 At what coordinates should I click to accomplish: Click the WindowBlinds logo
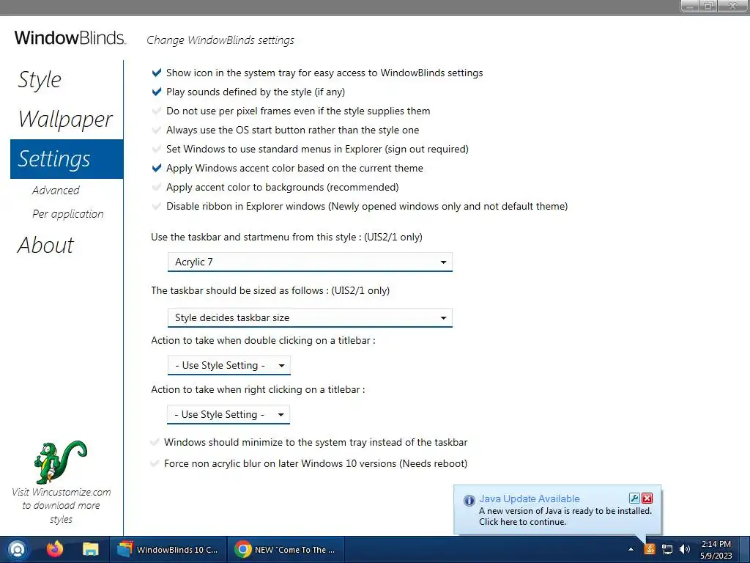click(x=70, y=38)
